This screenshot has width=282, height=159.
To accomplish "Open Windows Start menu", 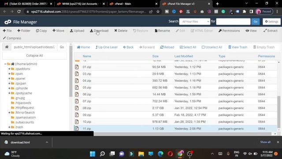I will coord(93,154).
